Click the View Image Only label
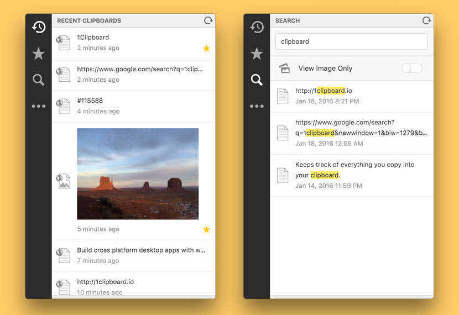The width and height of the screenshot is (459, 315). click(325, 69)
